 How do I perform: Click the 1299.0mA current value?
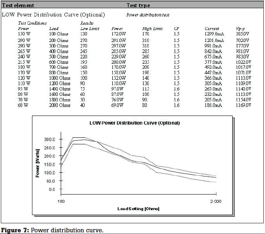tap(214, 34)
